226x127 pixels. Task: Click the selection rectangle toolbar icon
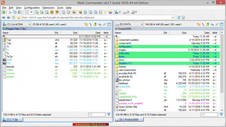point(27,12)
